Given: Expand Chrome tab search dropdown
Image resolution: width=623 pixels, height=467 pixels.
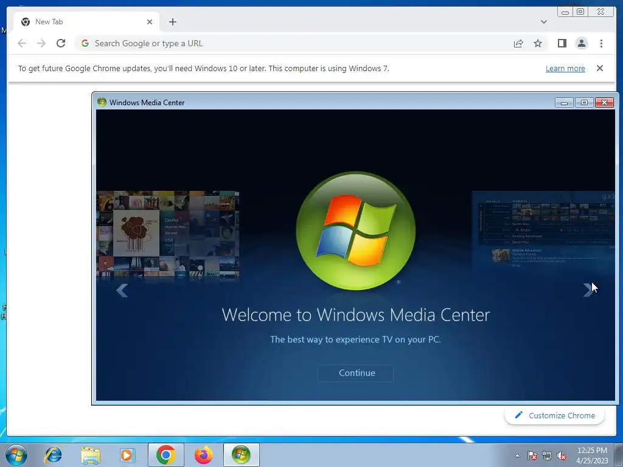Looking at the screenshot, I should pyautogui.click(x=543, y=22).
